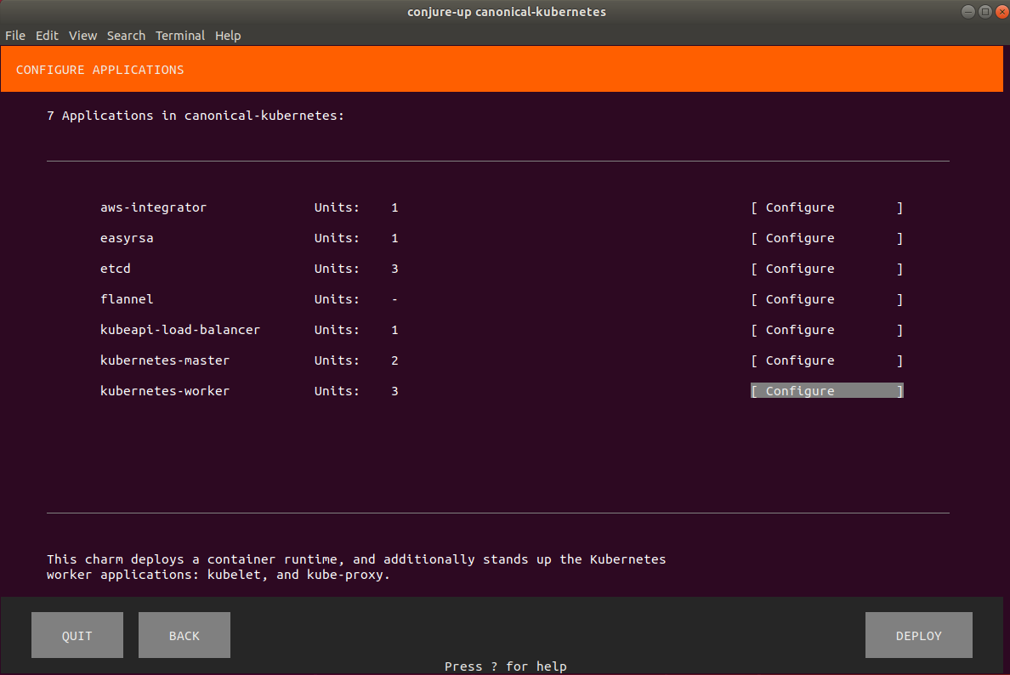Configure the highlighted kubernetes-worker application
The image size is (1010, 675).
click(x=826, y=391)
